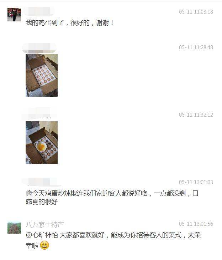Click blurred sender name above egg box photo
Screen dimensions: 222x260
click(x=39, y=47)
